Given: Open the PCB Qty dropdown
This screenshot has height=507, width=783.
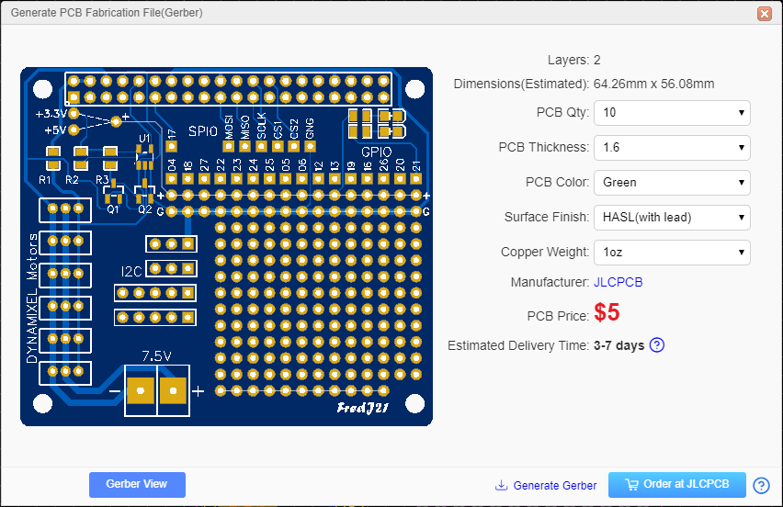Looking at the screenshot, I should pyautogui.click(x=672, y=113).
